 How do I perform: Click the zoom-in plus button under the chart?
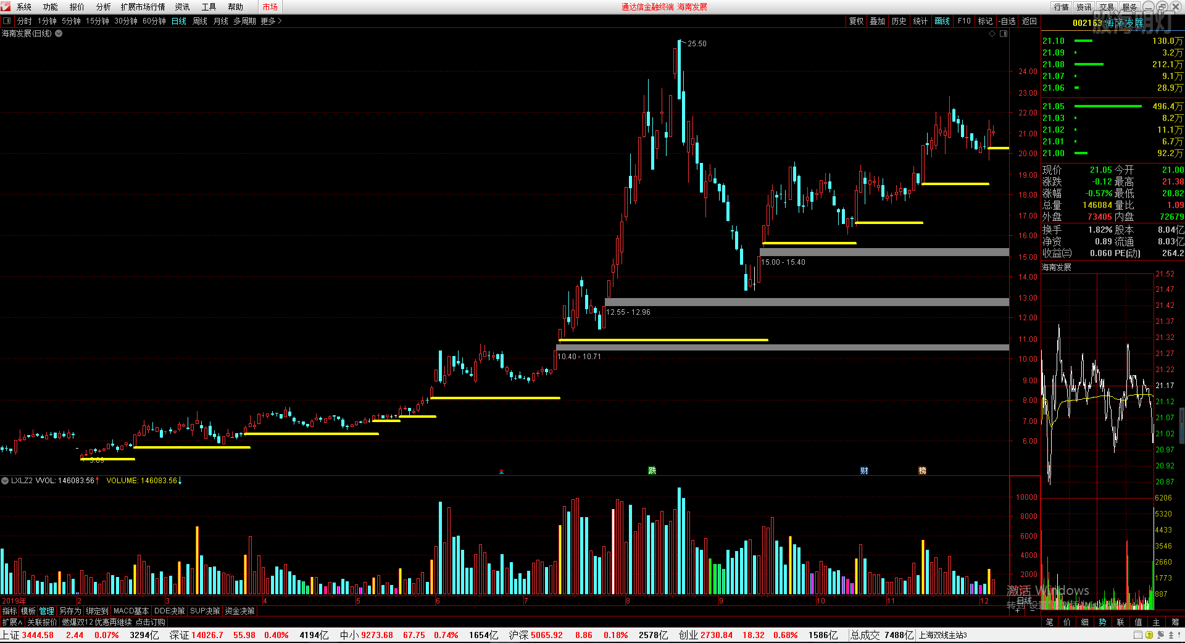coord(1018,610)
